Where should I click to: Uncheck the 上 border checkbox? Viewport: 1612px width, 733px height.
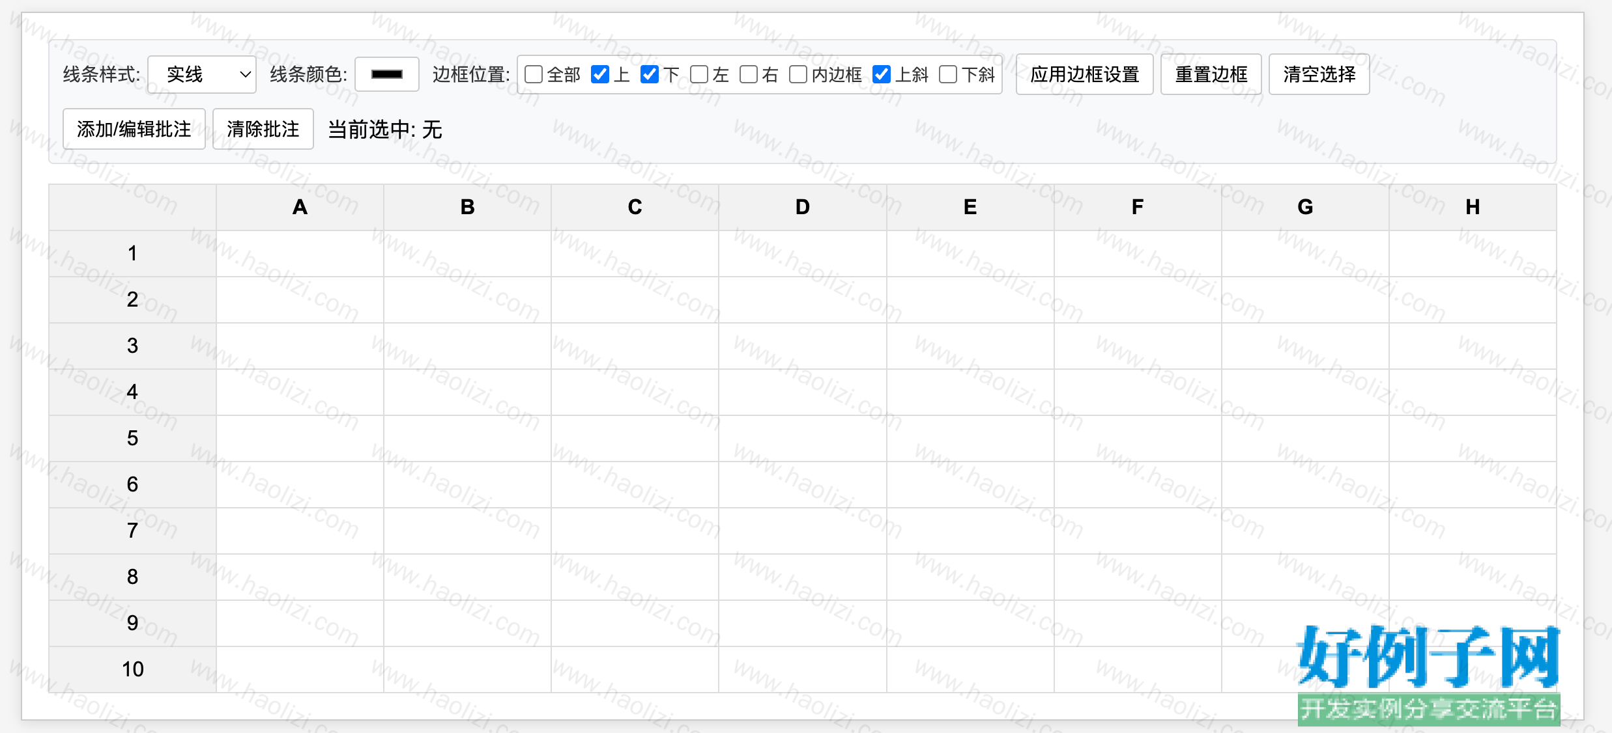[600, 74]
